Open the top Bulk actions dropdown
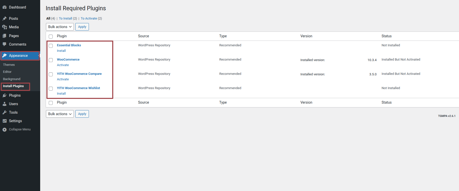Viewport: 459px width, 191px height. tap(60, 27)
